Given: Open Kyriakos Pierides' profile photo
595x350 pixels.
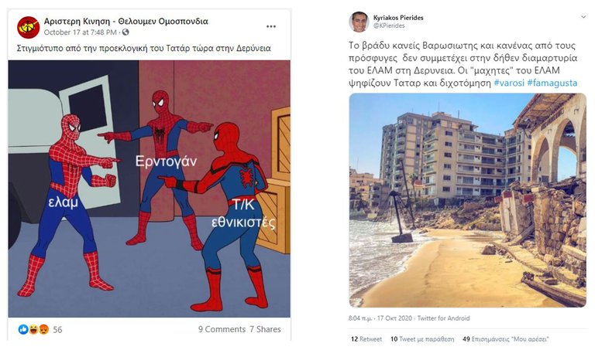Looking at the screenshot, I should pyautogui.click(x=359, y=22).
